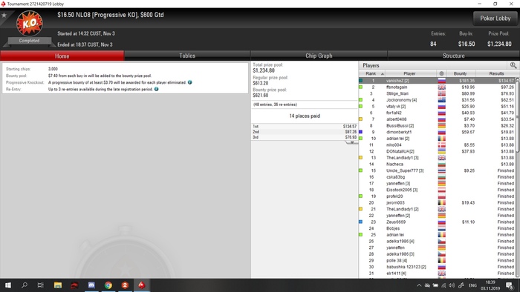The image size is (520, 292).
Task: Click the green label square beside ffsnotagain
Action: [x=361, y=87]
